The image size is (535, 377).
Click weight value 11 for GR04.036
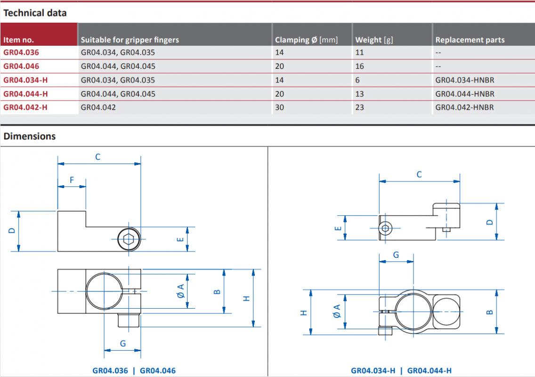click(360, 52)
